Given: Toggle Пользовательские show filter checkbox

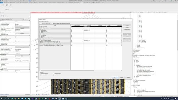Looking at the screenshot, I should point(40,74).
